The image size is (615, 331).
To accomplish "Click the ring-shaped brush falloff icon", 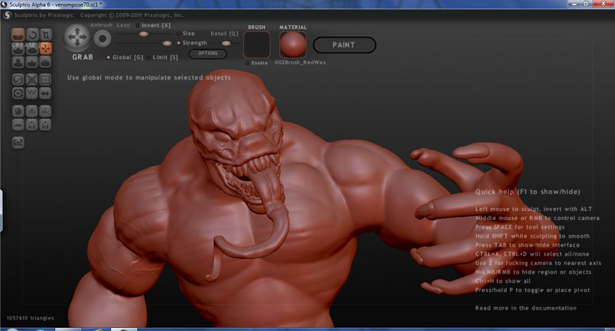I will [x=102, y=38].
